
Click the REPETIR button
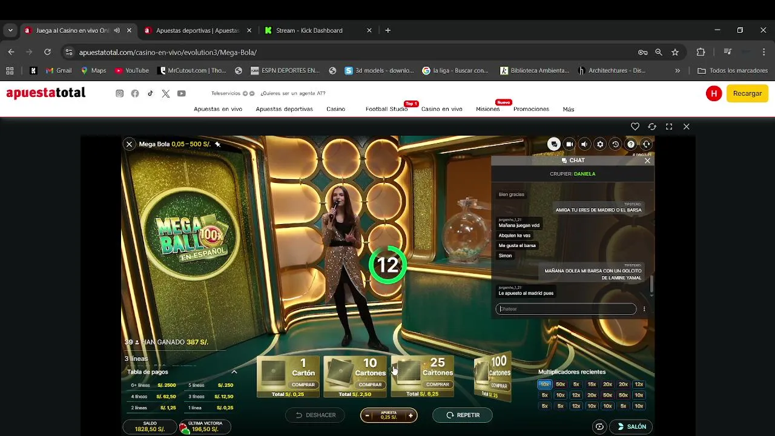click(463, 415)
